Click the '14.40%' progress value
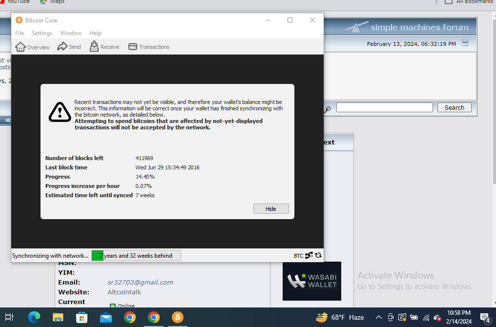The width and height of the screenshot is (496, 327). point(145,177)
